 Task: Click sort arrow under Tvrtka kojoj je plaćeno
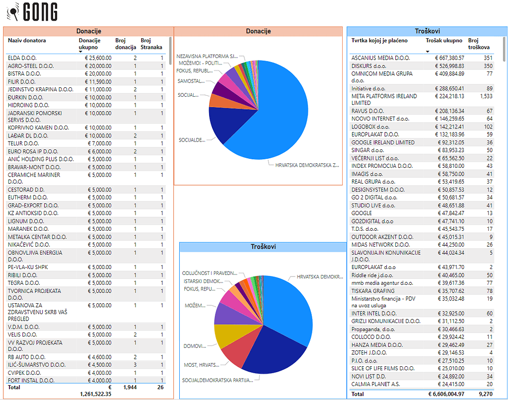click(x=428, y=52)
